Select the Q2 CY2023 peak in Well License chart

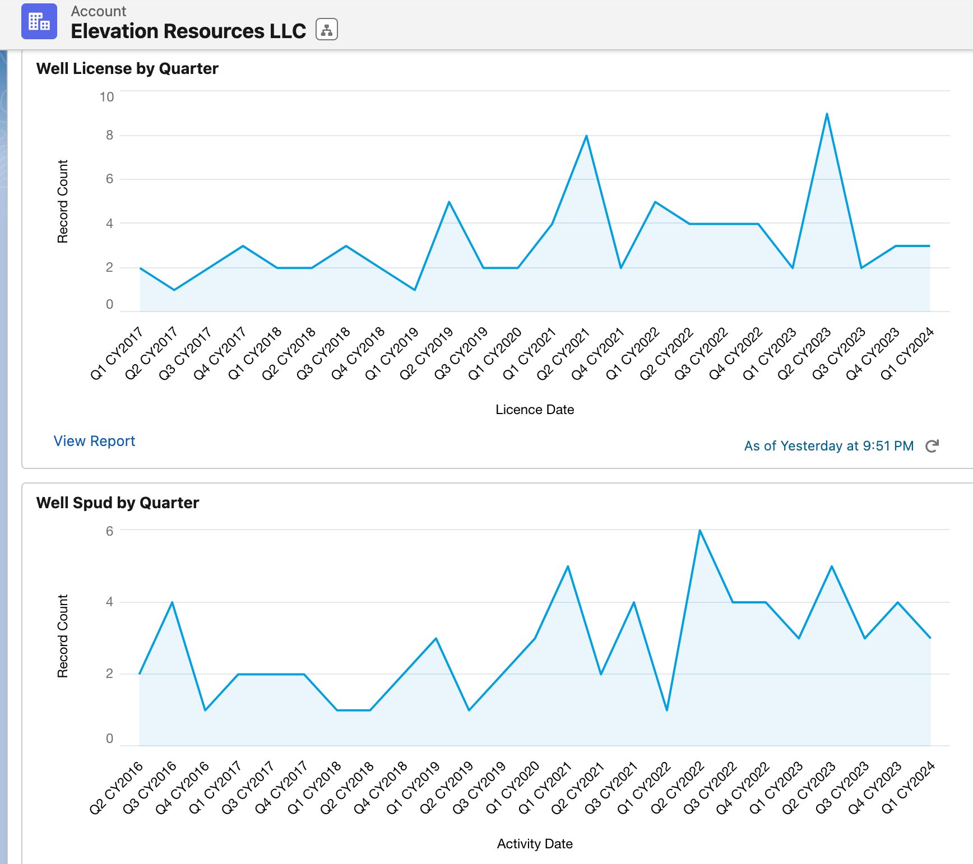coord(827,114)
